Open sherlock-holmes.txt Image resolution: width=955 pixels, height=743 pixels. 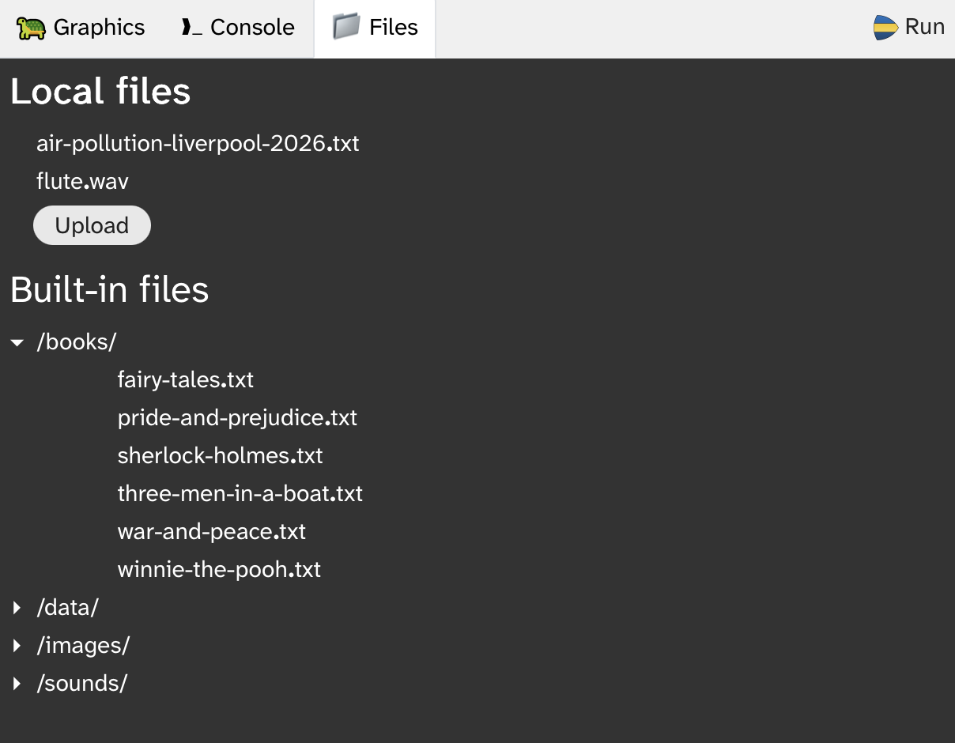[220, 455]
